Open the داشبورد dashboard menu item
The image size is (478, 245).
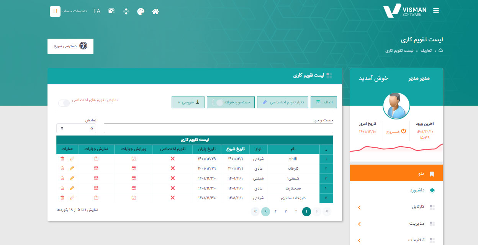coord(396,190)
